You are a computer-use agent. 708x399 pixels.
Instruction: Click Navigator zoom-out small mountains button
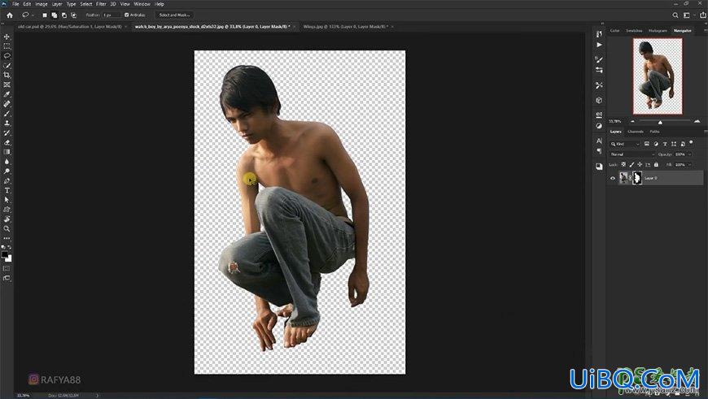(632, 121)
